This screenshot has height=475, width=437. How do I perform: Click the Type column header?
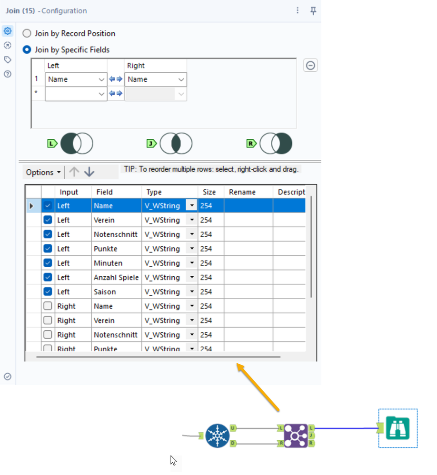pyautogui.click(x=169, y=192)
